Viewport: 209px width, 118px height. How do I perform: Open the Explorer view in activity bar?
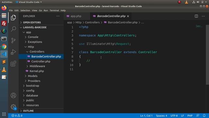tap(13, 18)
